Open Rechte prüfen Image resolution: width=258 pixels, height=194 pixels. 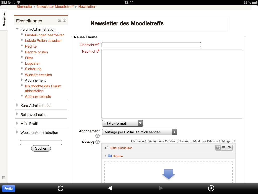pos(36,52)
